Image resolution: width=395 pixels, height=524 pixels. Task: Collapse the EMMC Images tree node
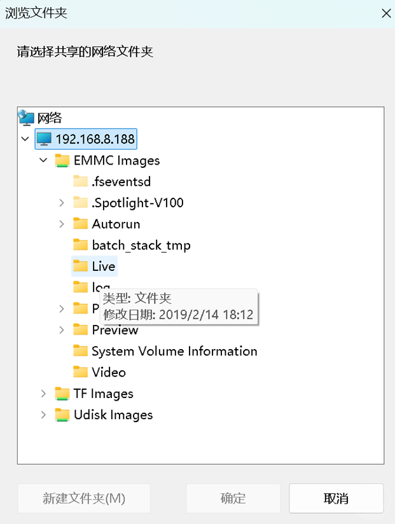(43, 160)
